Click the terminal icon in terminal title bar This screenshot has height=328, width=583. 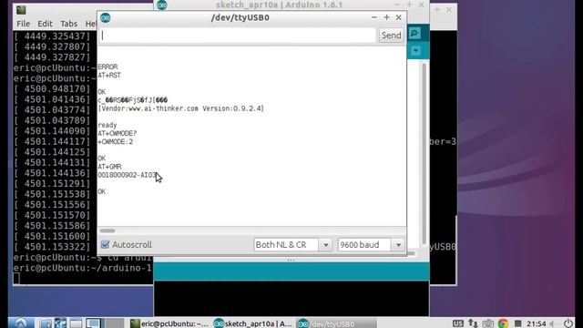tap(21, 10)
